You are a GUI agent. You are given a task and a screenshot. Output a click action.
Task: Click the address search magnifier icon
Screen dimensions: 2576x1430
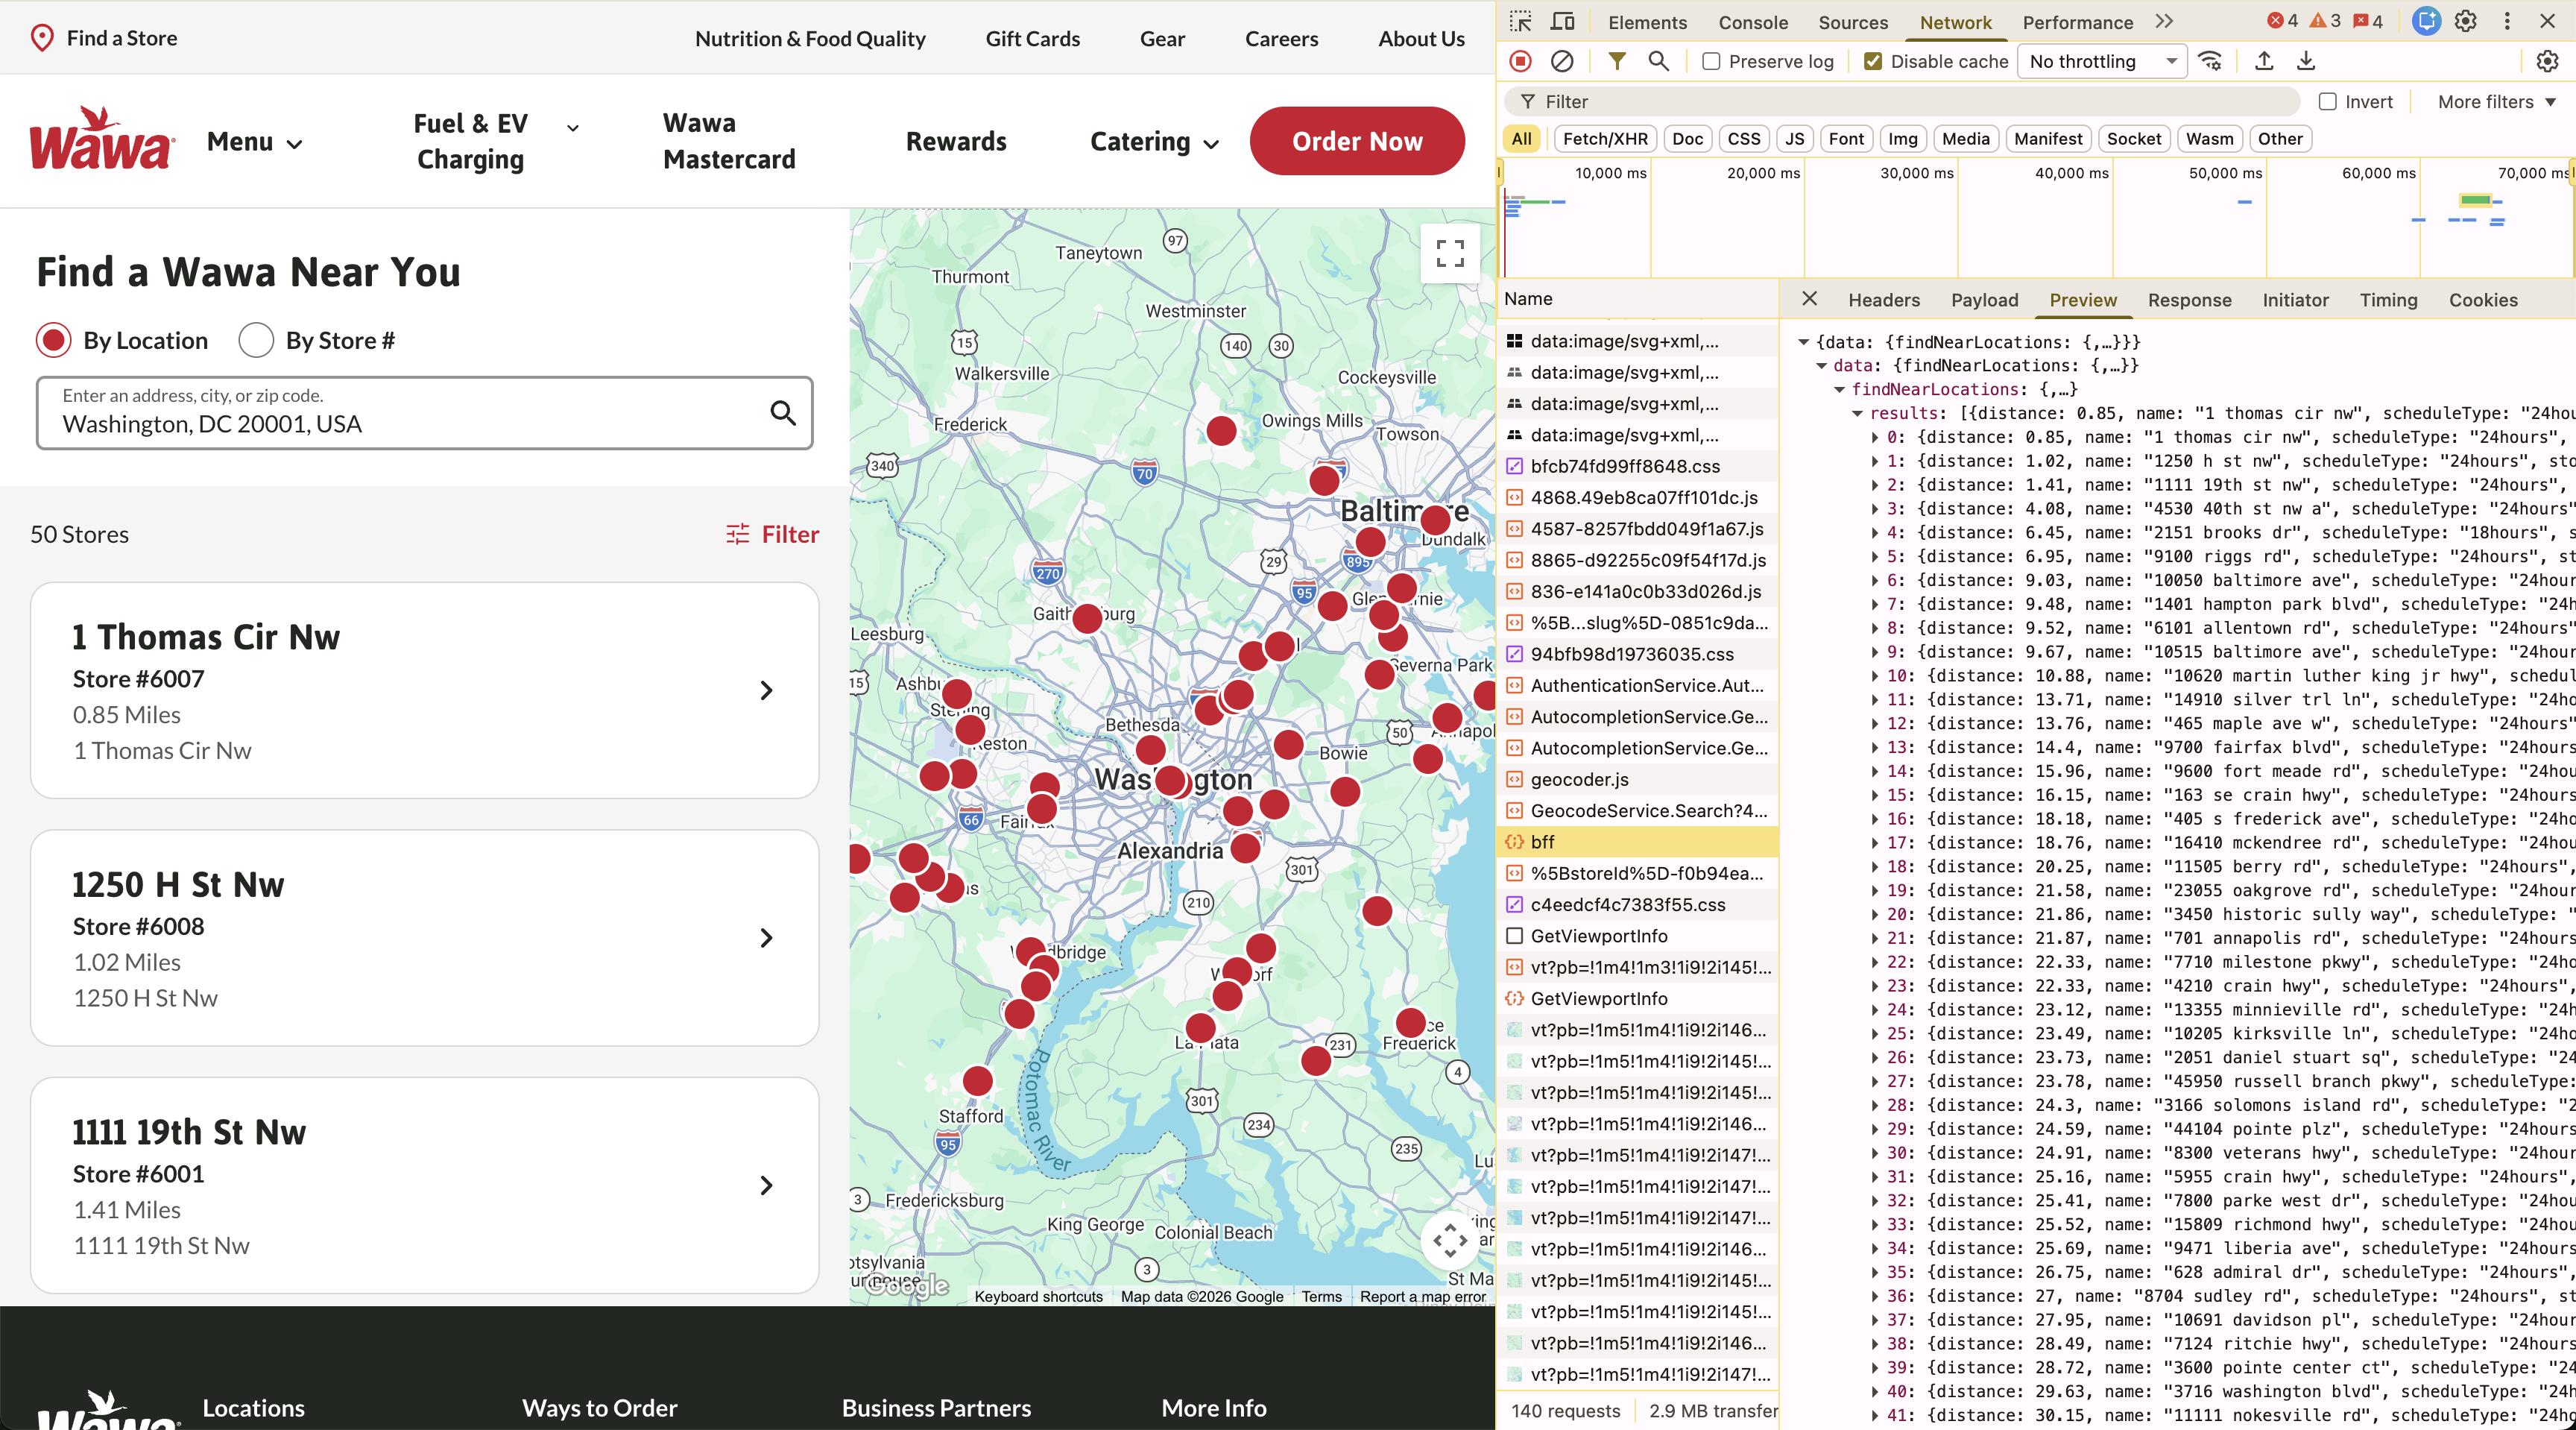pos(783,413)
